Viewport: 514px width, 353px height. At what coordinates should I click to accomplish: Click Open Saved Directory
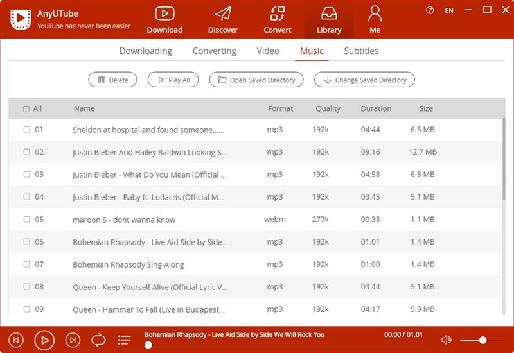[x=256, y=80]
